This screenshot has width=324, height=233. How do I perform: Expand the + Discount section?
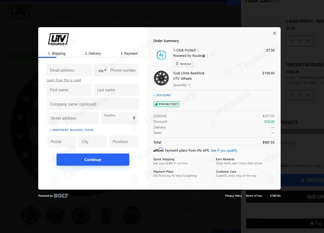pyautogui.click(x=162, y=95)
